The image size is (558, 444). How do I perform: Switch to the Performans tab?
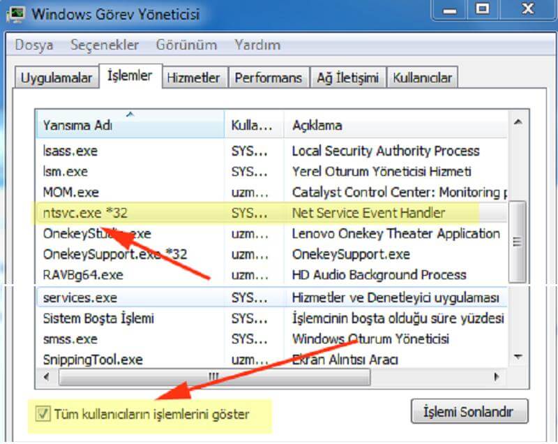(268, 78)
